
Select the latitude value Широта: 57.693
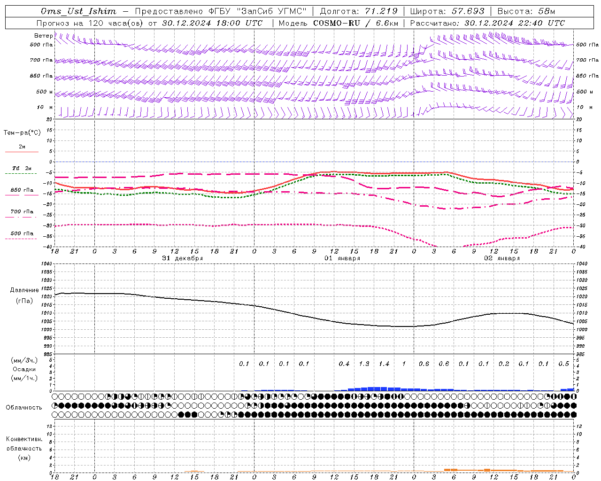click(x=447, y=11)
